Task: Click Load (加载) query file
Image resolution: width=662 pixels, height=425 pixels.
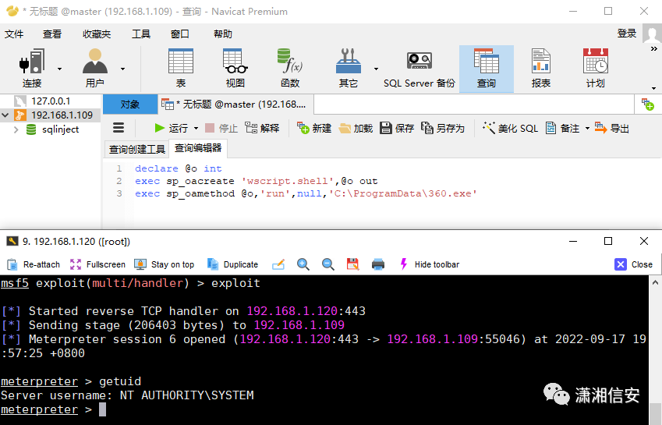Action: pos(356,128)
